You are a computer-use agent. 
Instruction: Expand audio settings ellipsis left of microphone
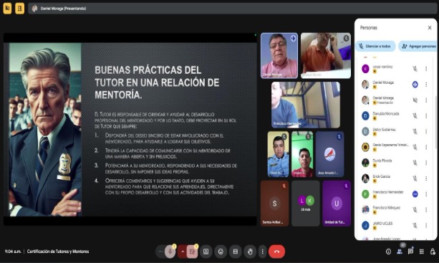(160, 252)
